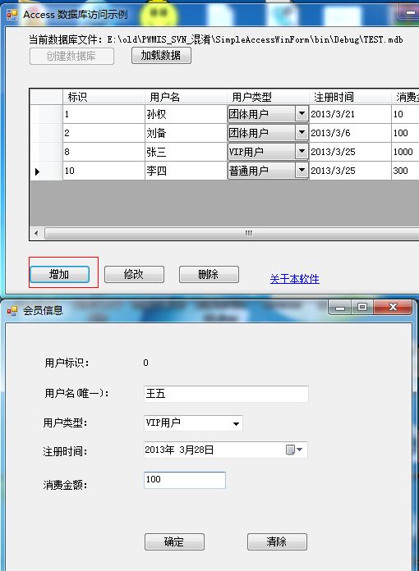The image size is (419, 571).
Task: Click the cell with user name 张三
Action: coord(186,152)
